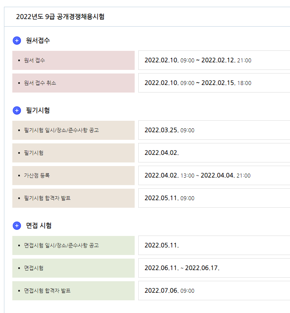Click the 원서접수 section heading
Screen dimensions: 290x313
click(x=38, y=41)
